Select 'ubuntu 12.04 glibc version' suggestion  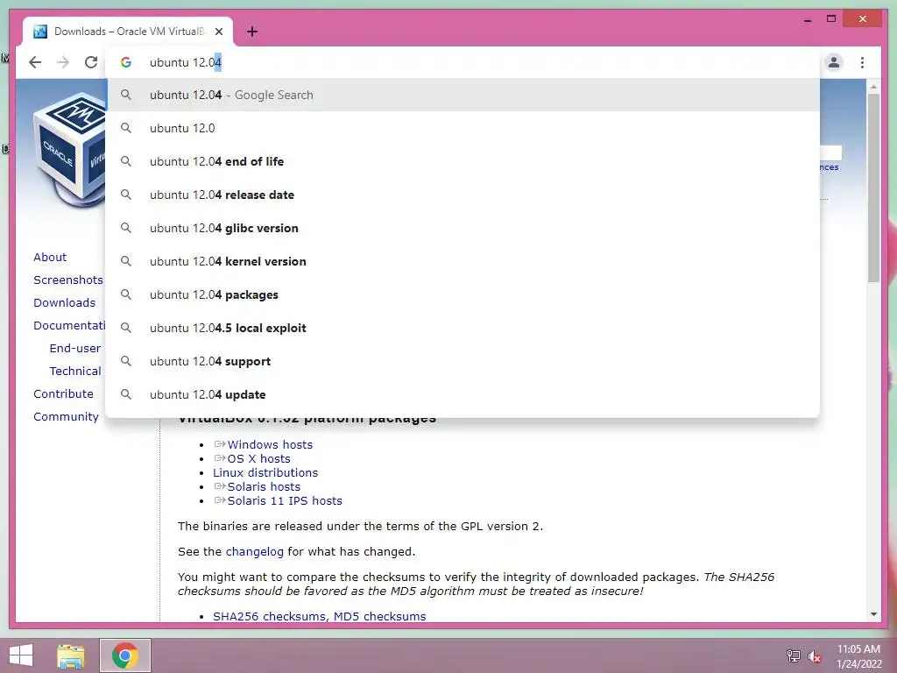(463, 228)
